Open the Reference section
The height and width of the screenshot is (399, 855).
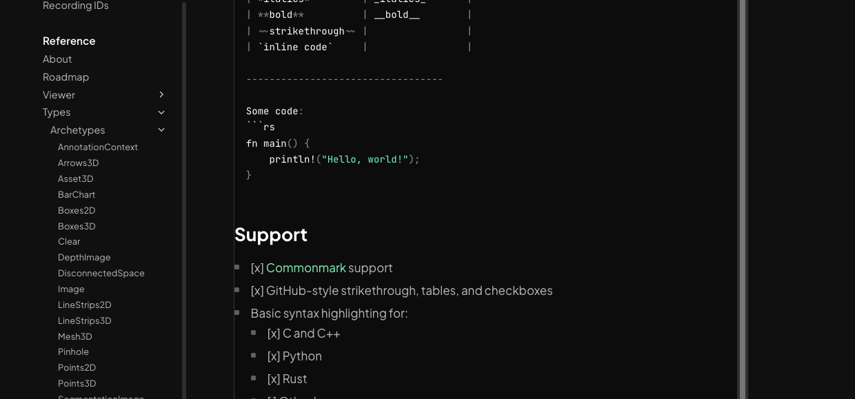point(69,41)
